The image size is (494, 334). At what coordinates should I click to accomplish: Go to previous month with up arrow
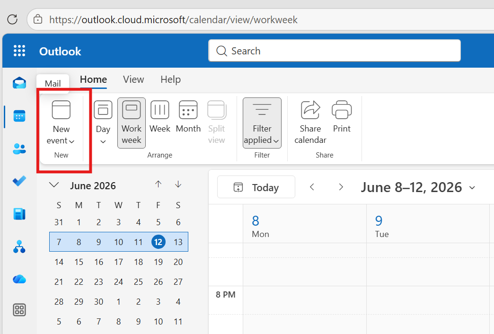158,185
